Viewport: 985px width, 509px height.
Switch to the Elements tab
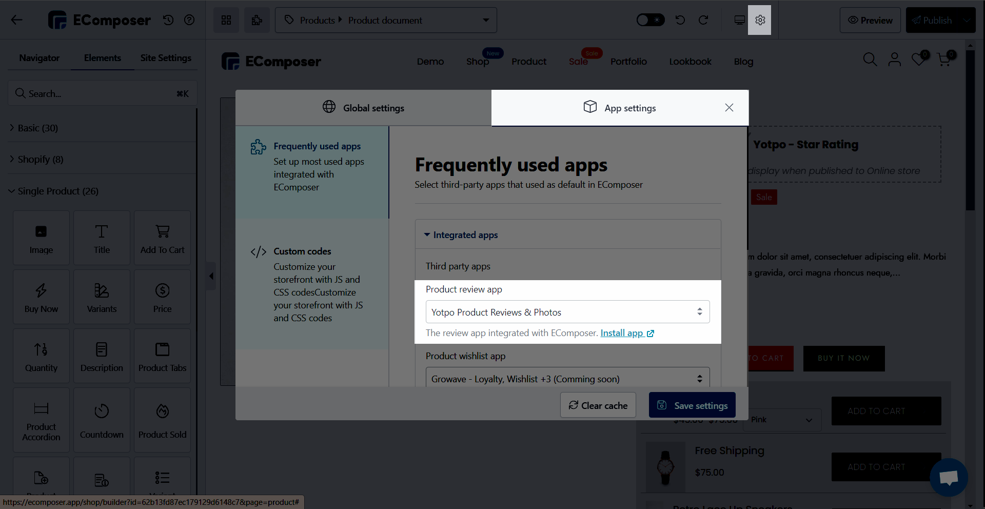point(103,58)
